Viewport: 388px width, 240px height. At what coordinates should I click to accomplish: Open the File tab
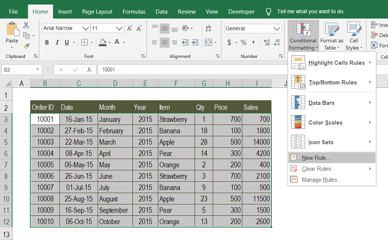tap(13, 12)
